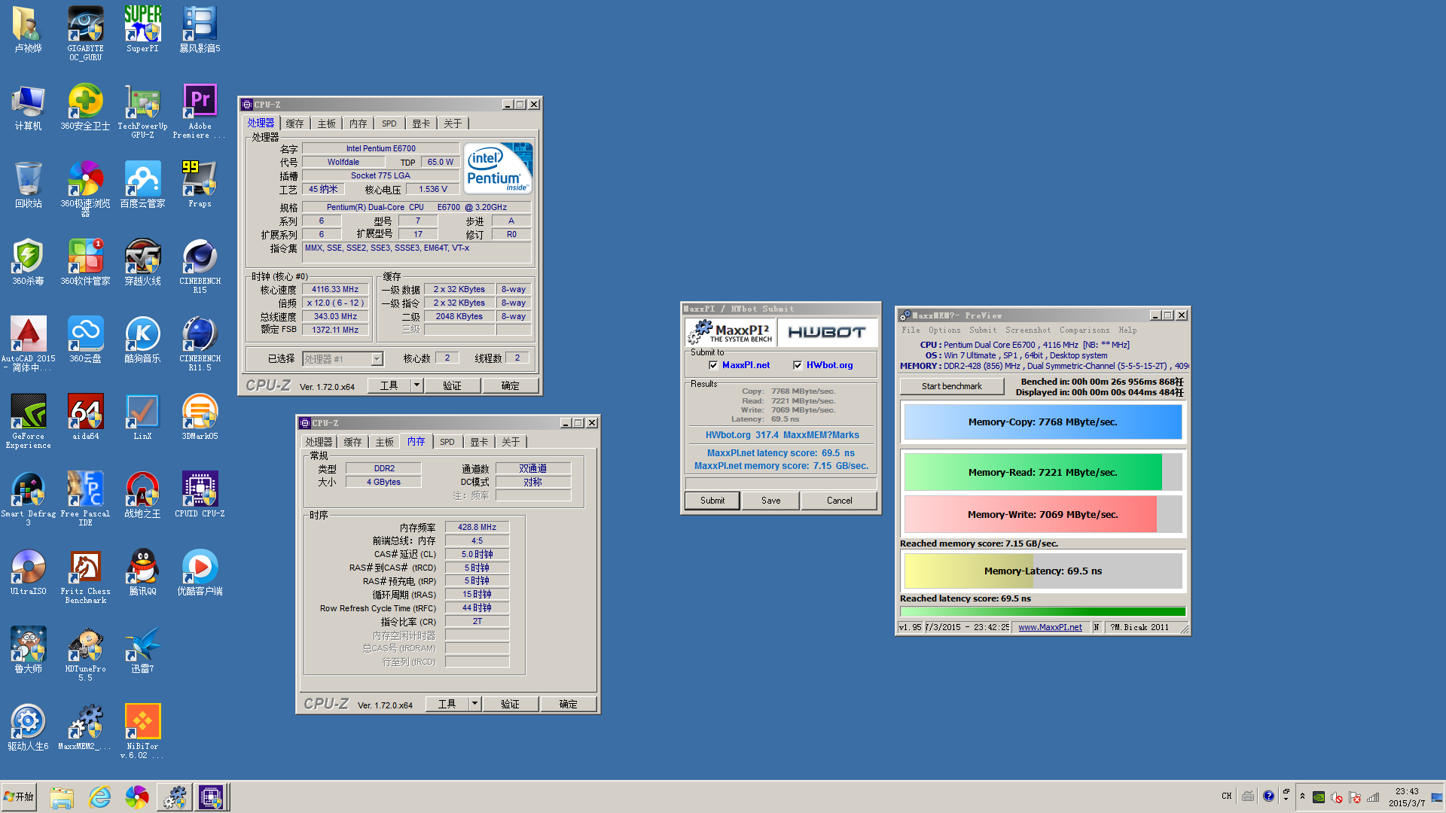Toggle the MaxxPI.net submit checkbox
Image resolution: width=1446 pixels, height=813 pixels.
click(713, 365)
